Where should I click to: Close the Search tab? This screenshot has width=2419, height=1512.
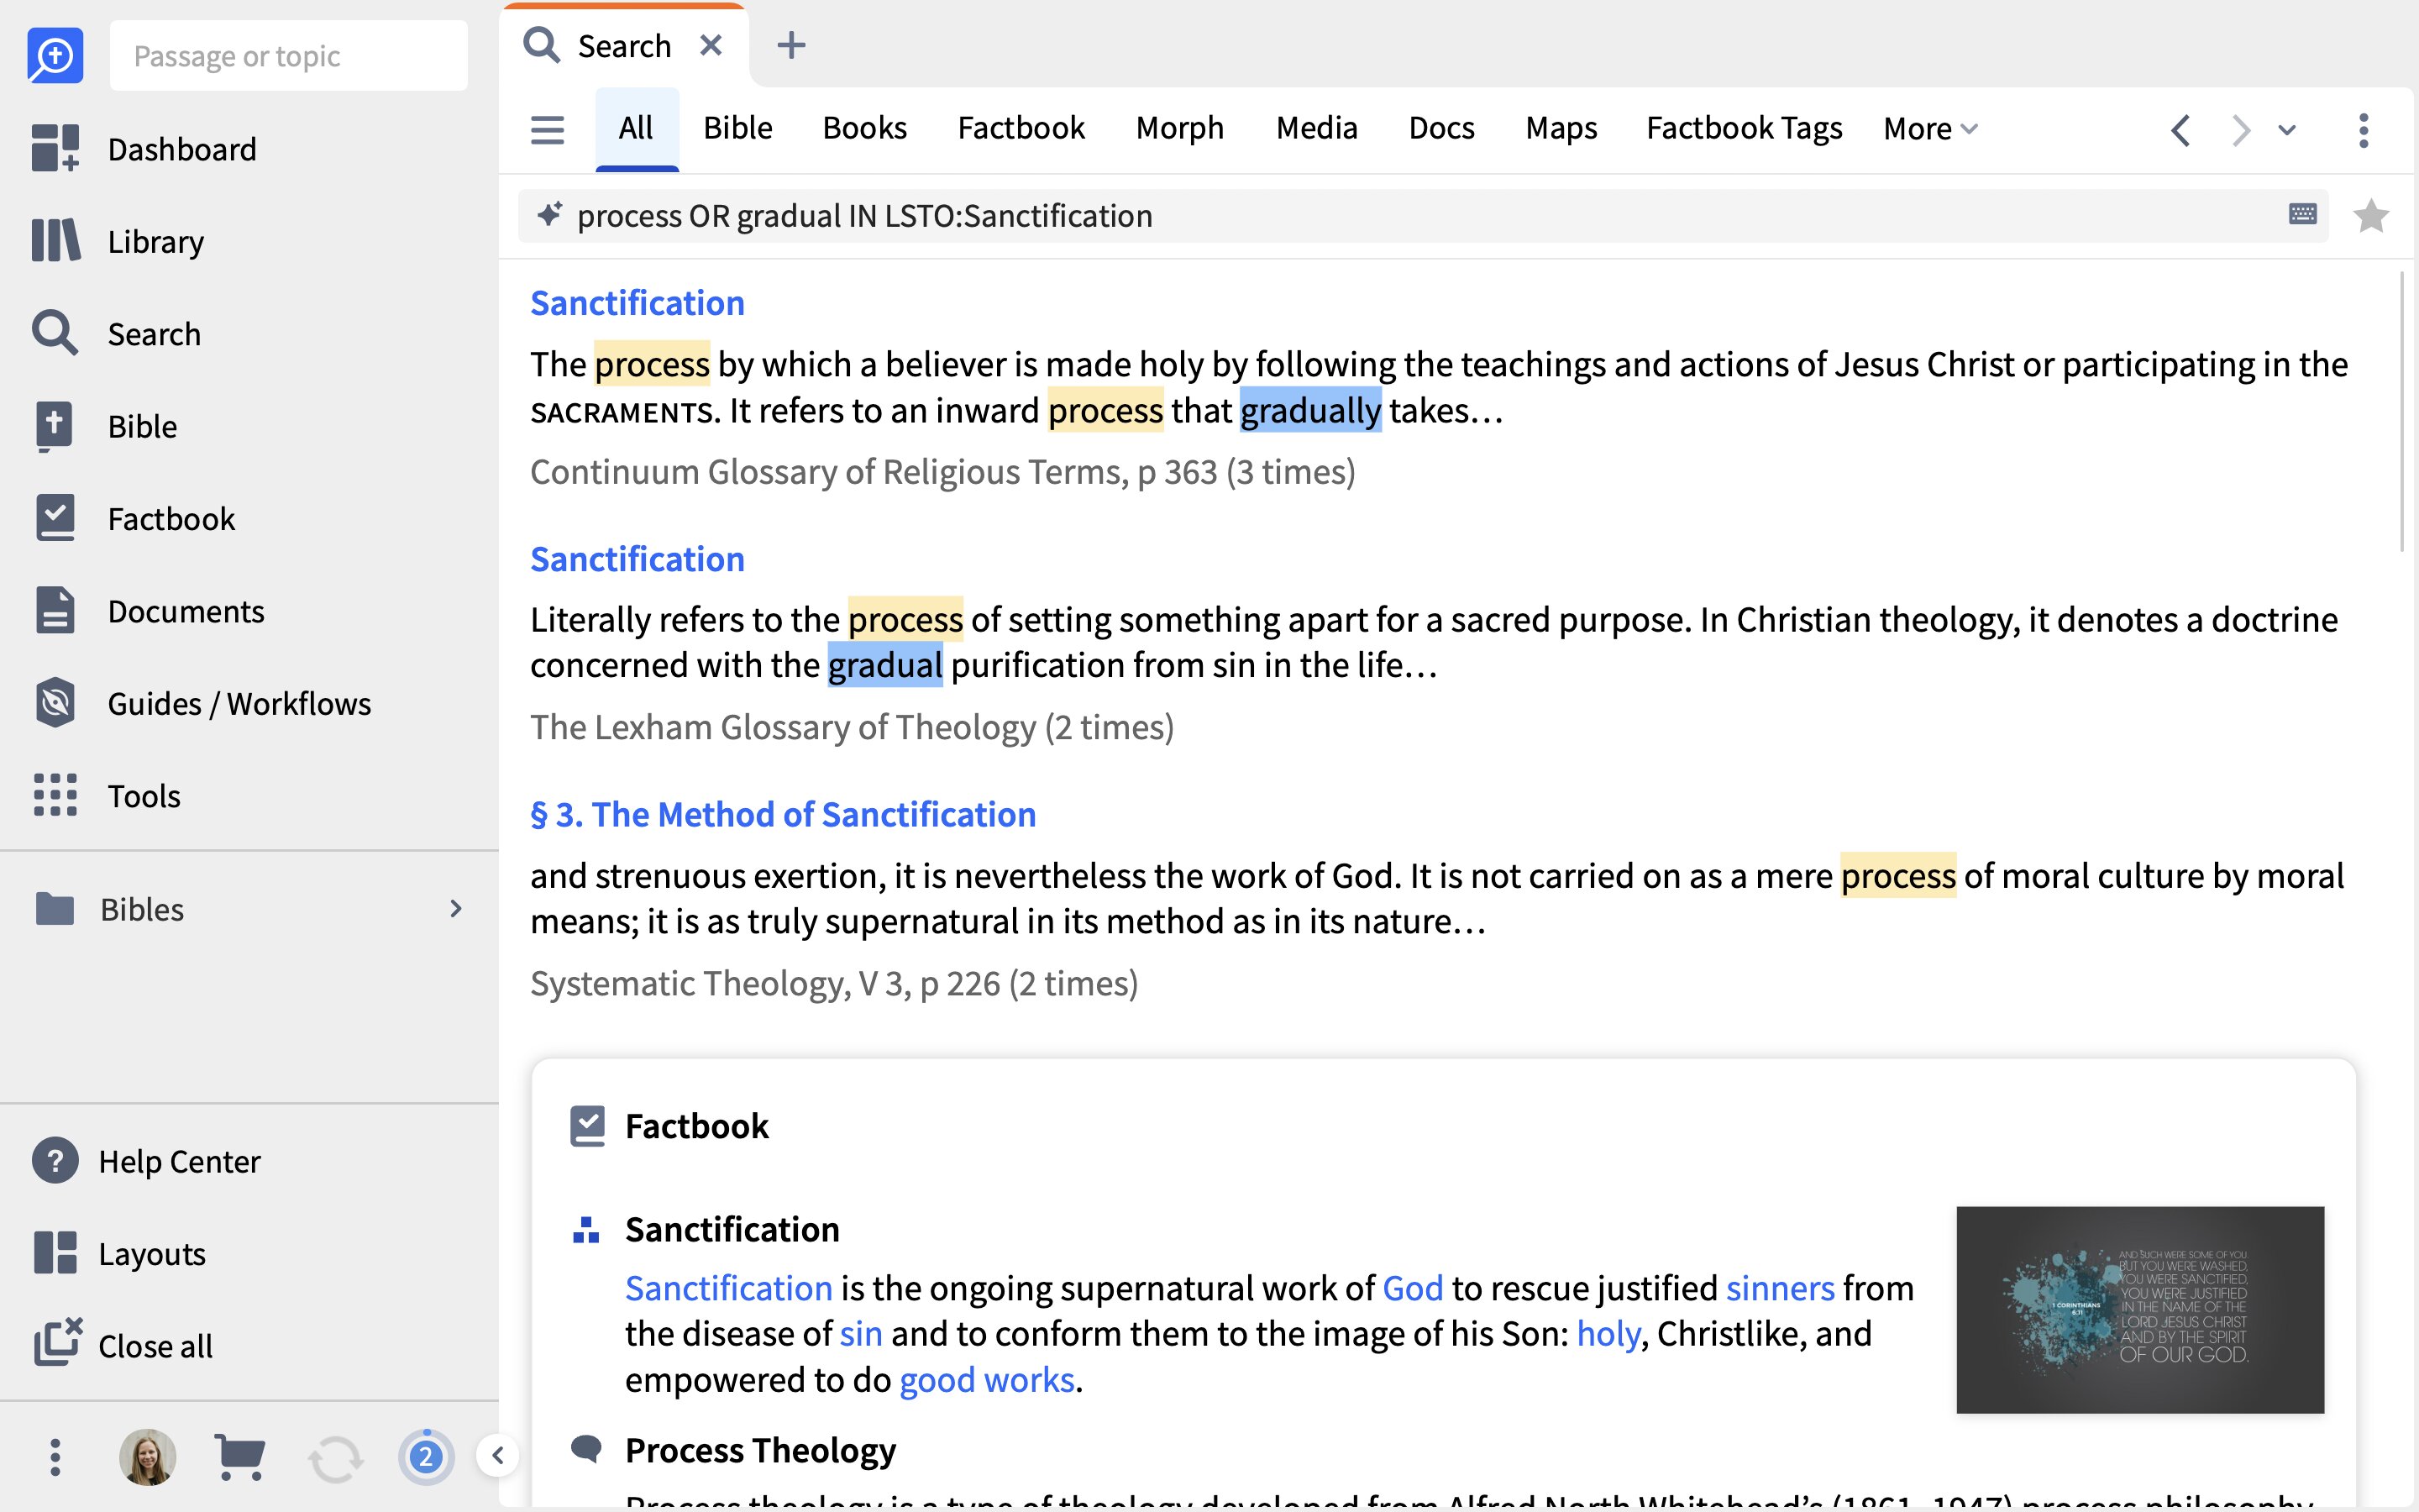[x=711, y=45]
